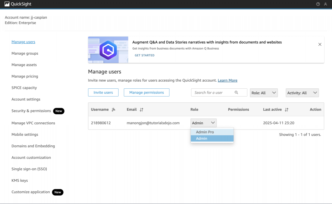Click GET STARTED in the banner
332x204 pixels.
(145, 55)
